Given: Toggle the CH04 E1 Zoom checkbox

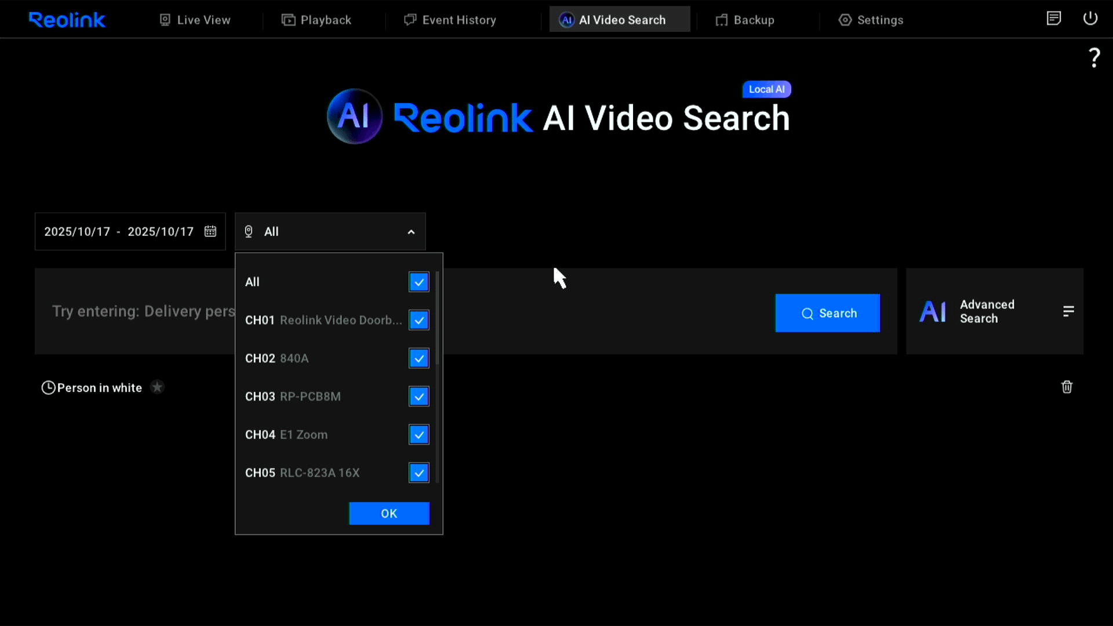Looking at the screenshot, I should pyautogui.click(x=419, y=435).
